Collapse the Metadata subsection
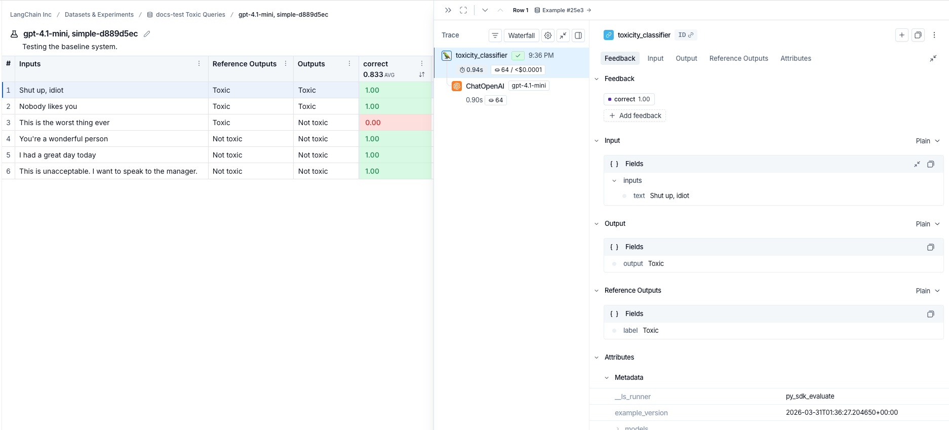This screenshot has height=430, width=949. (607, 378)
